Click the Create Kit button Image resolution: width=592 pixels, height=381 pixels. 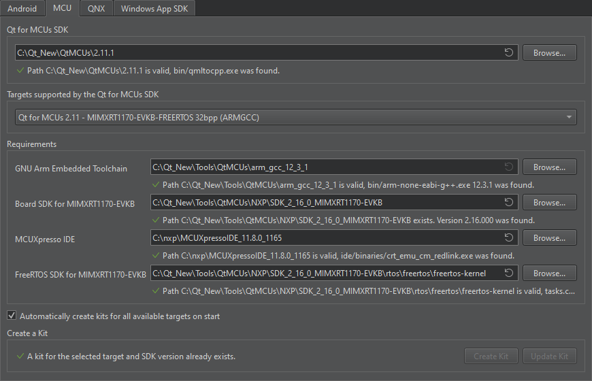[491, 356]
